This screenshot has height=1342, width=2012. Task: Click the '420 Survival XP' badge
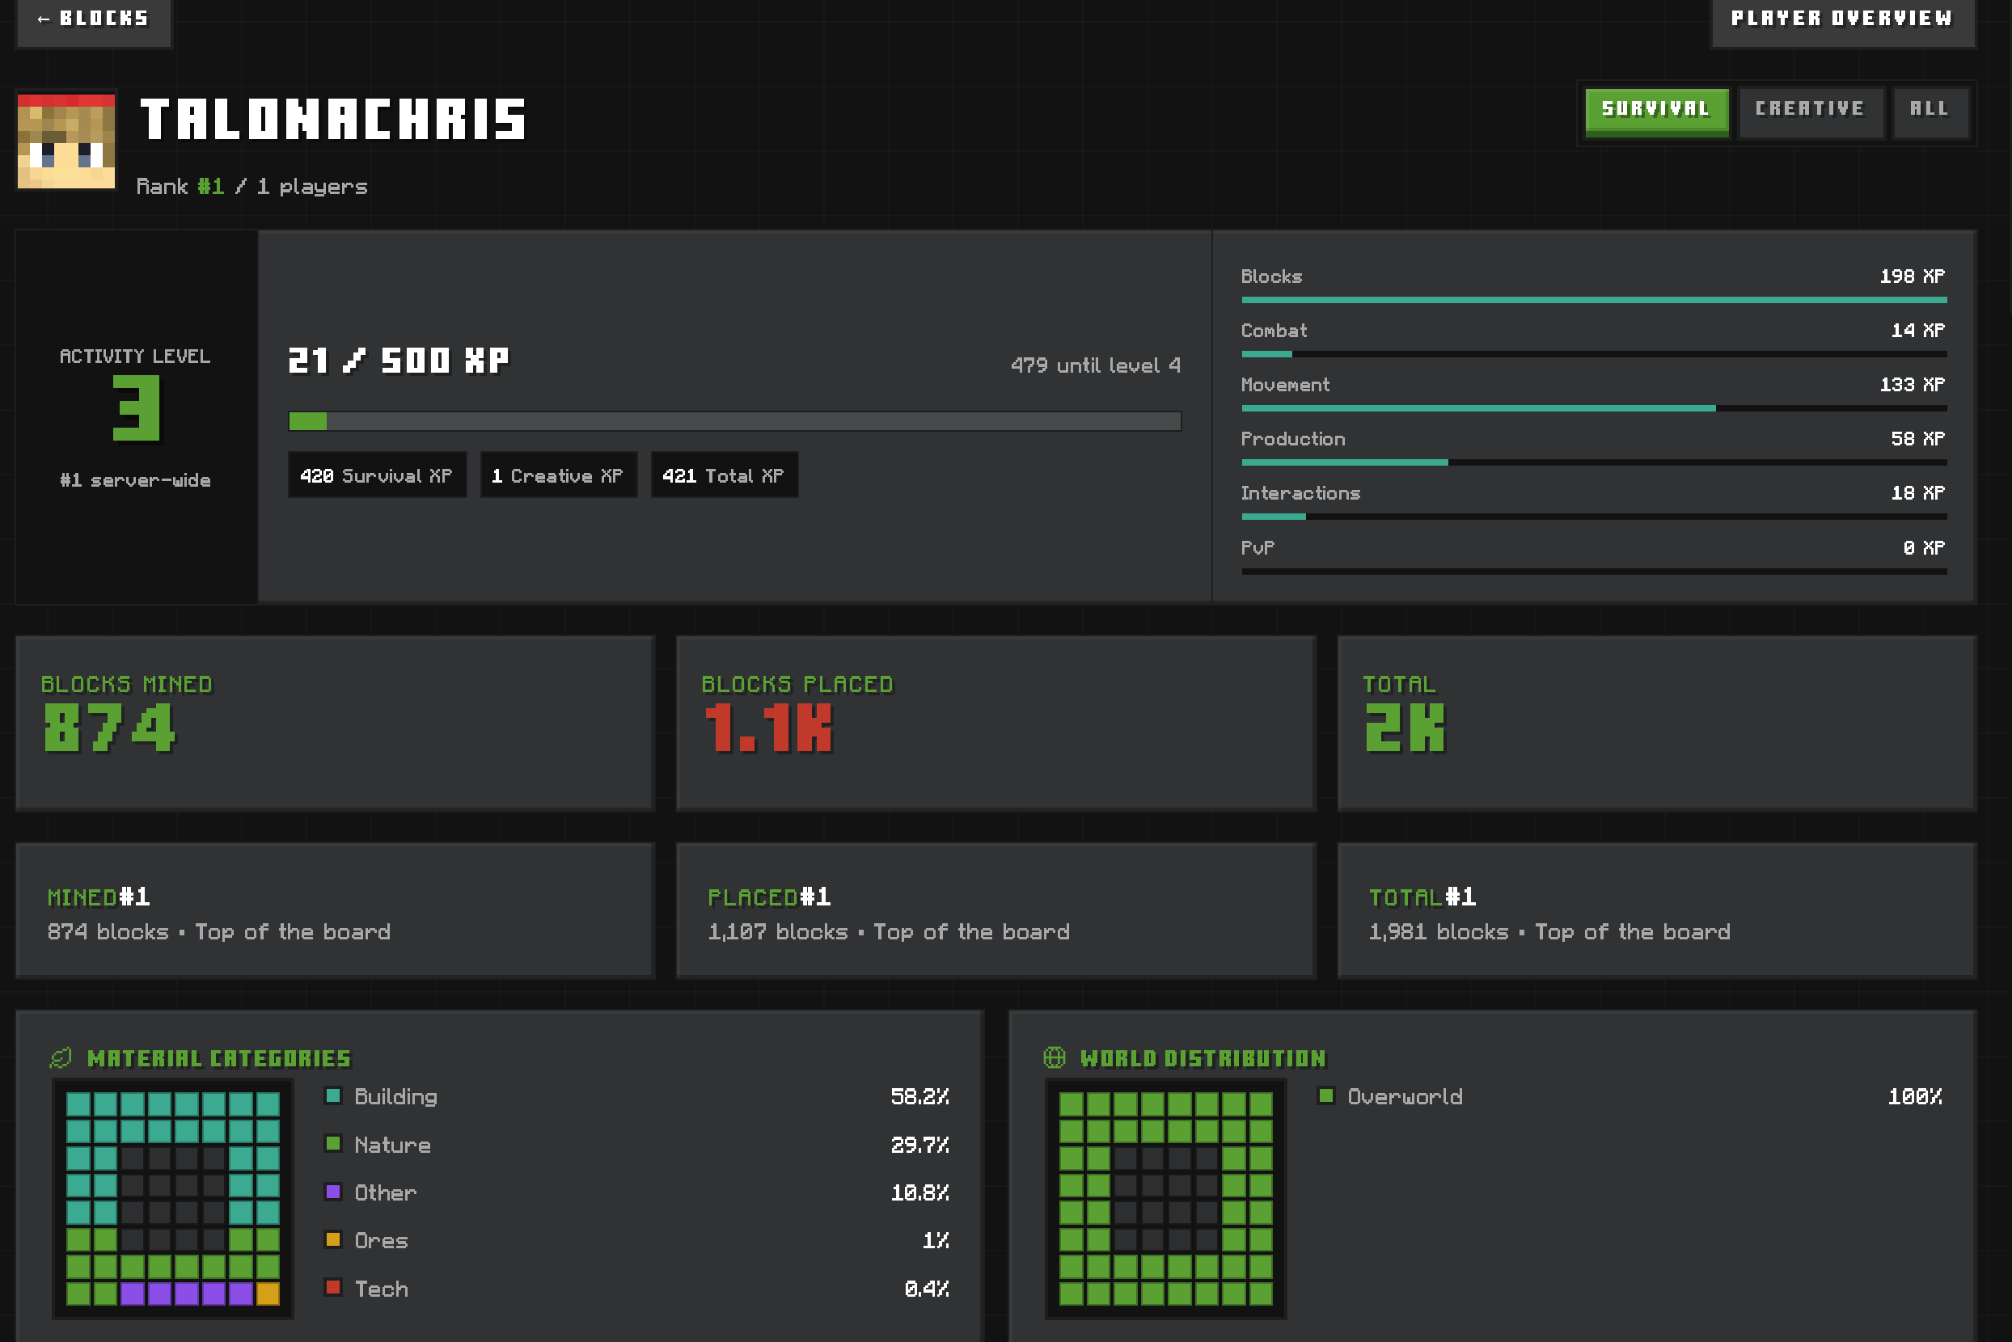coord(377,475)
